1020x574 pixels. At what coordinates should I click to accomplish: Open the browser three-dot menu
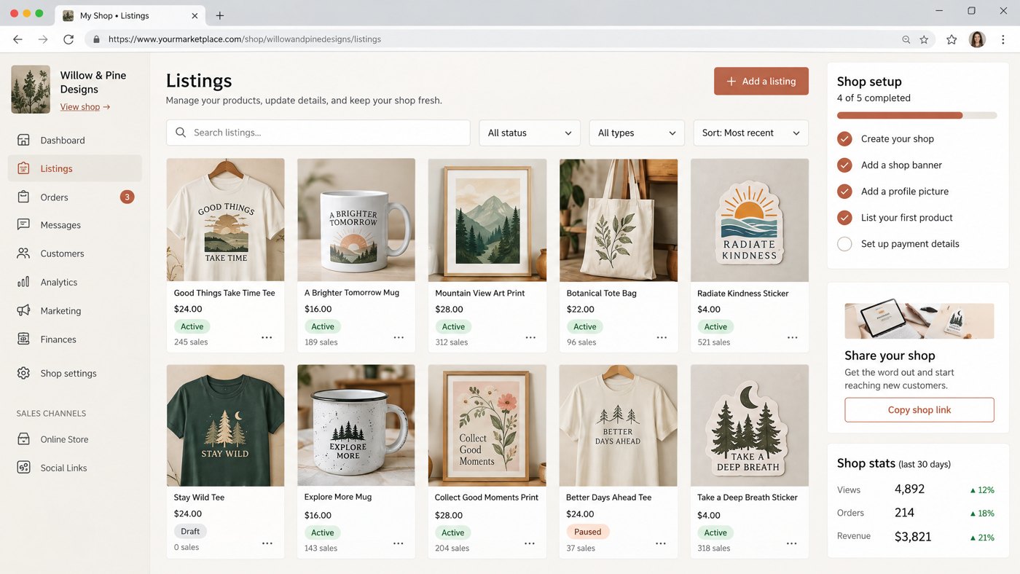click(1003, 39)
